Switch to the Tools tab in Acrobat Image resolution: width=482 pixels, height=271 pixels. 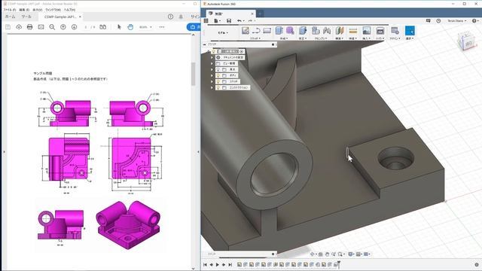pos(26,17)
